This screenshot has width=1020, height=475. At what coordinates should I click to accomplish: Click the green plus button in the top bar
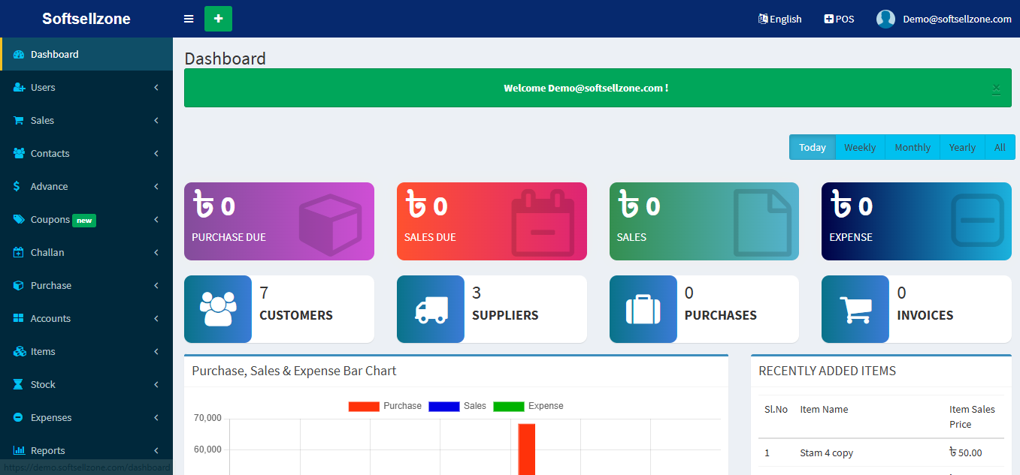point(218,18)
